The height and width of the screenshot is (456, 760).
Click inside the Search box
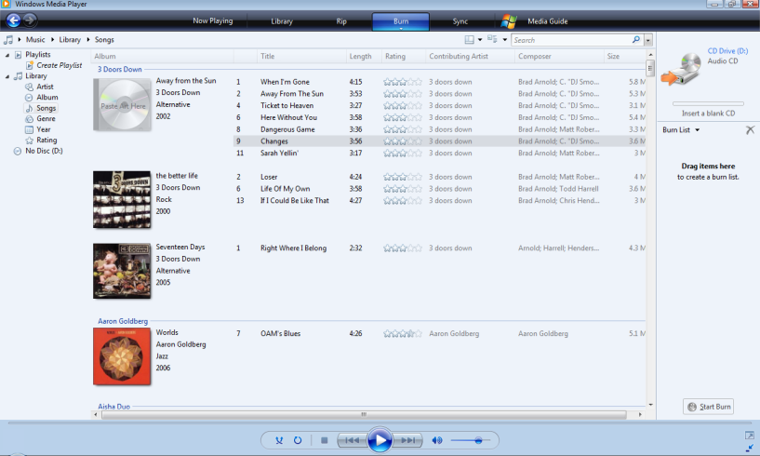coord(571,40)
